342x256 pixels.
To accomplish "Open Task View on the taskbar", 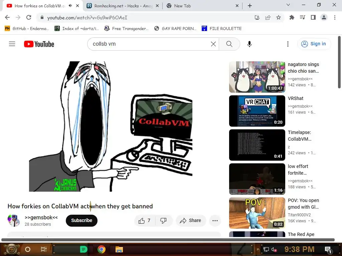I will 44,249.
